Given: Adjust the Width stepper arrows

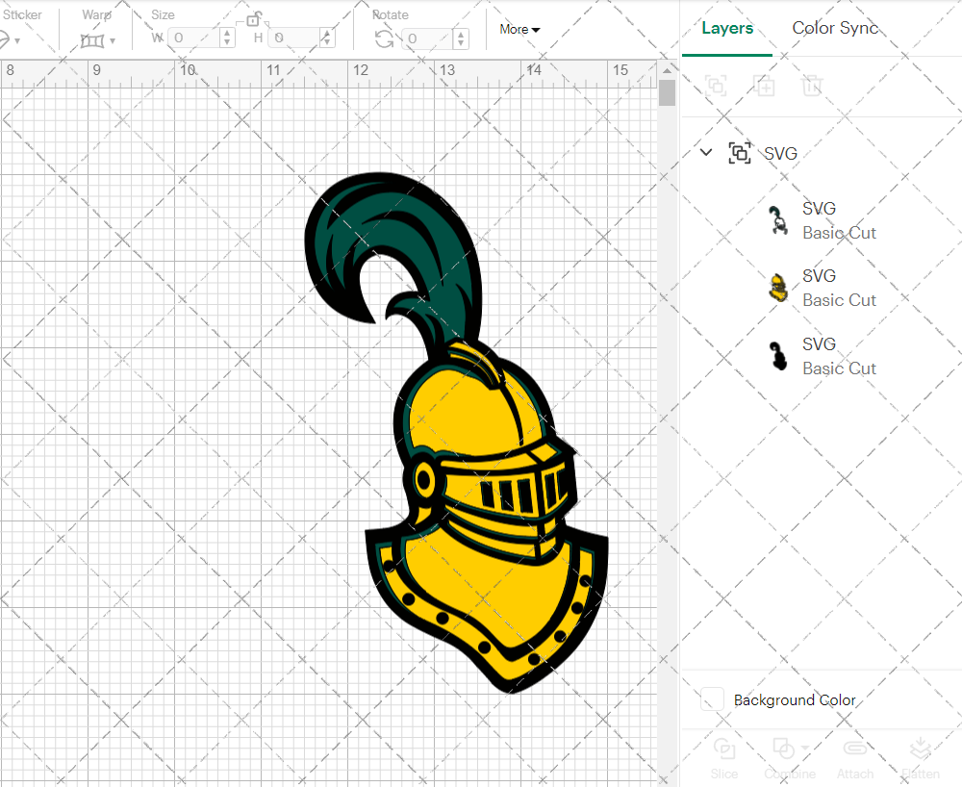Looking at the screenshot, I should (x=227, y=38).
